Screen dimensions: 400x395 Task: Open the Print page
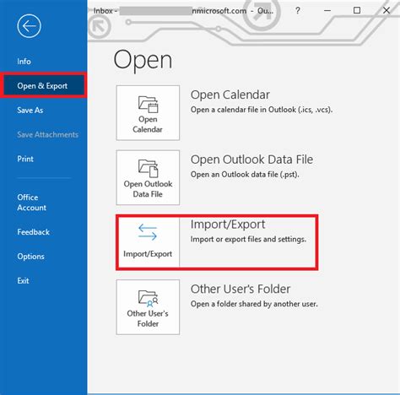[25, 159]
